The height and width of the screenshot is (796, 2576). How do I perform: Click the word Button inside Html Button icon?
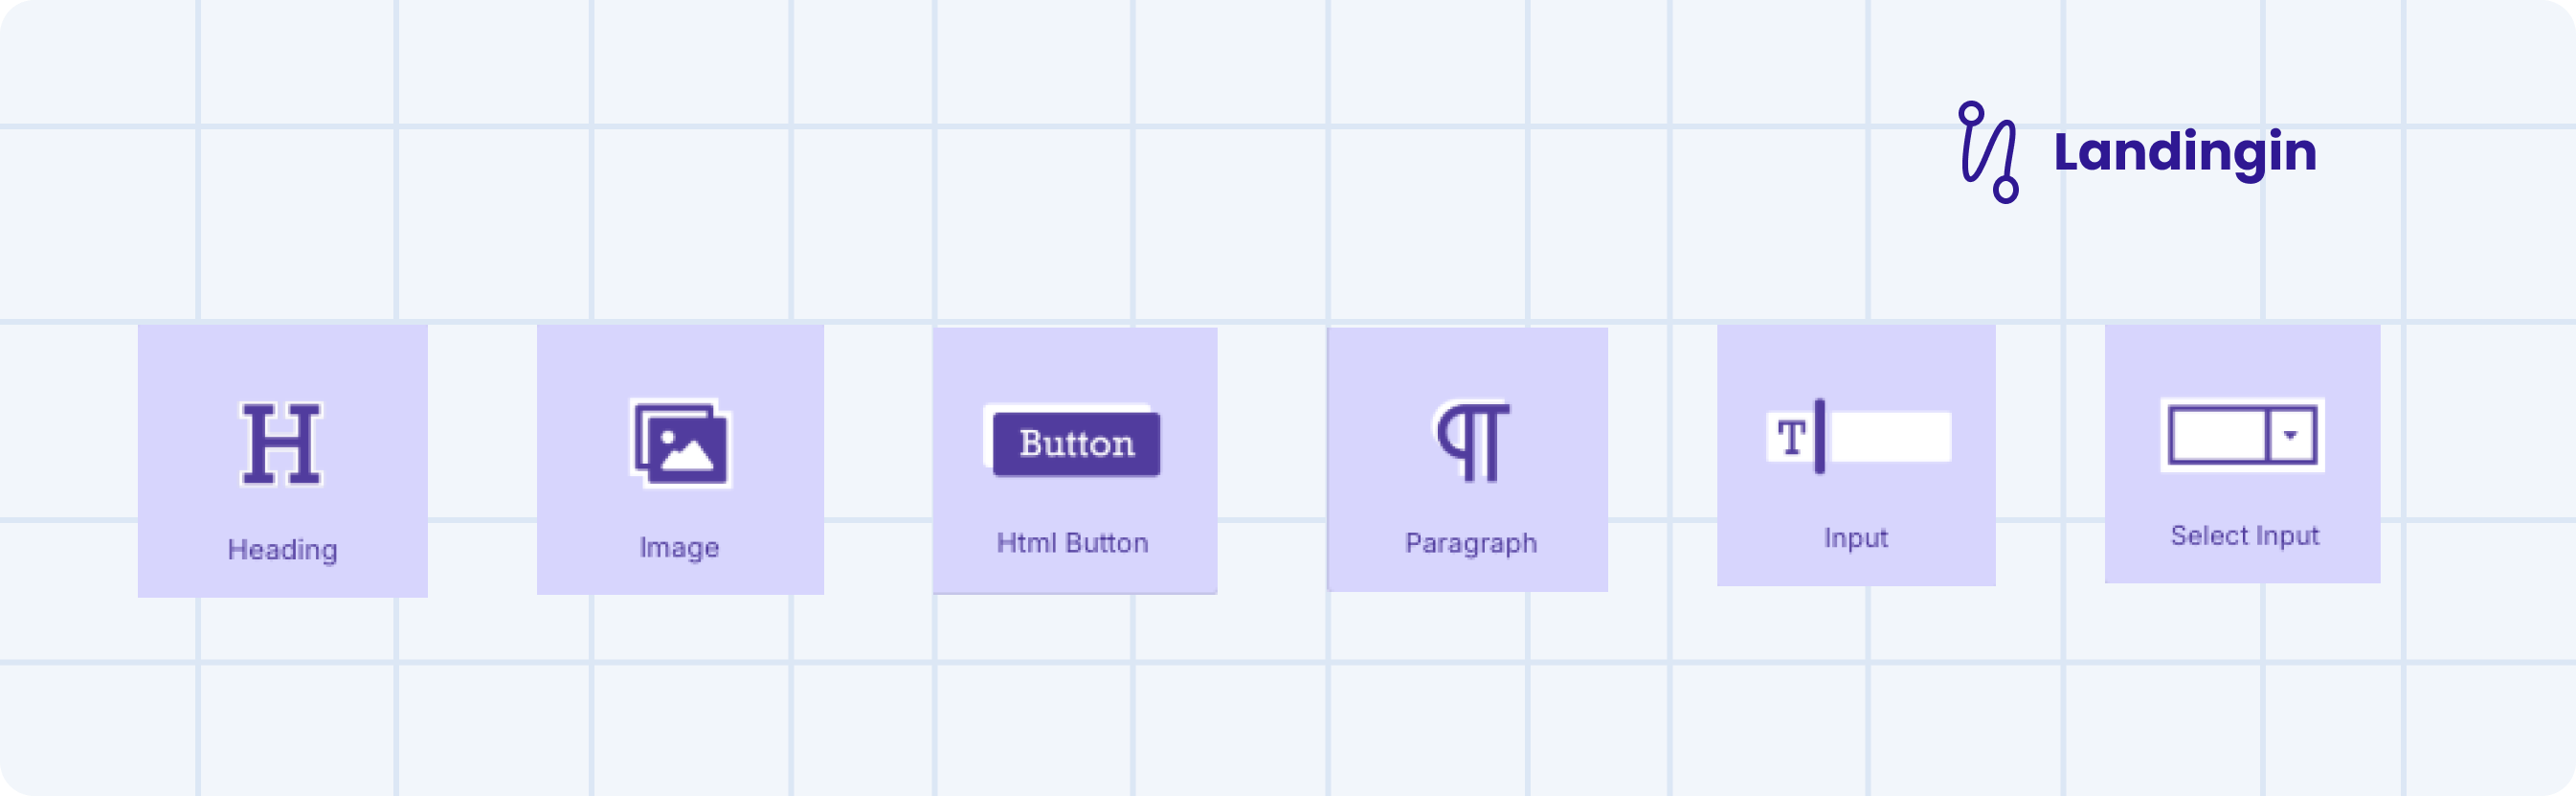[1077, 443]
